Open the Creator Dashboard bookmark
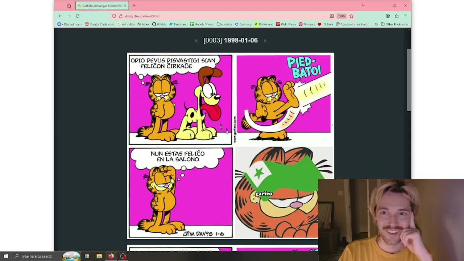Screen dimensions: 464x261 click(100, 24)
